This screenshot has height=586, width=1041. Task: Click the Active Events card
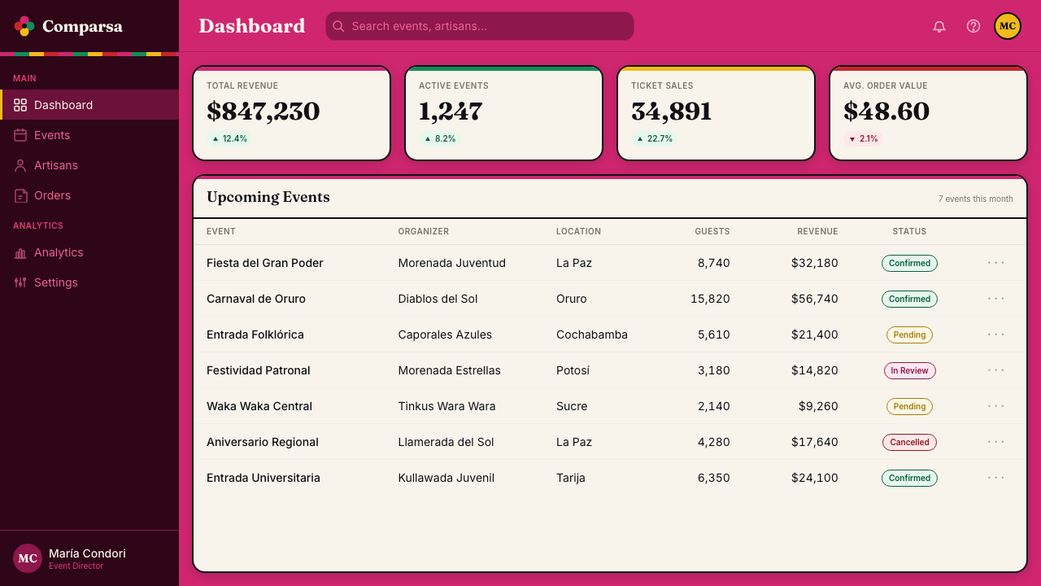pyautogui.click(x=504, y=113)
